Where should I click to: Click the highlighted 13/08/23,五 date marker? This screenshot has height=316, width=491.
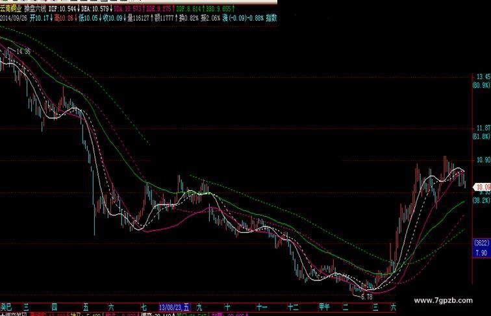(x=175, y=307)
